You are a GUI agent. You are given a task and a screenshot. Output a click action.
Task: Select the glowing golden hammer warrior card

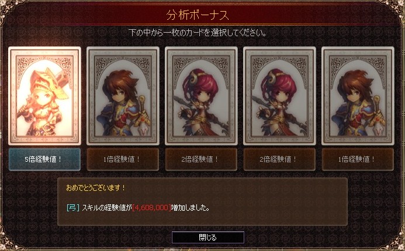tap(44, 96)
